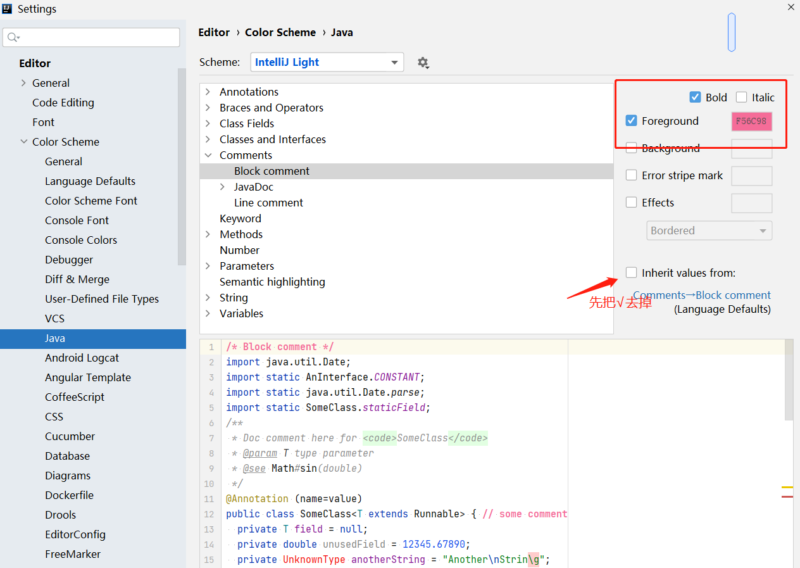Click the code preview vertical scrollbar
The image size is (800, 568).
[789, 379]
